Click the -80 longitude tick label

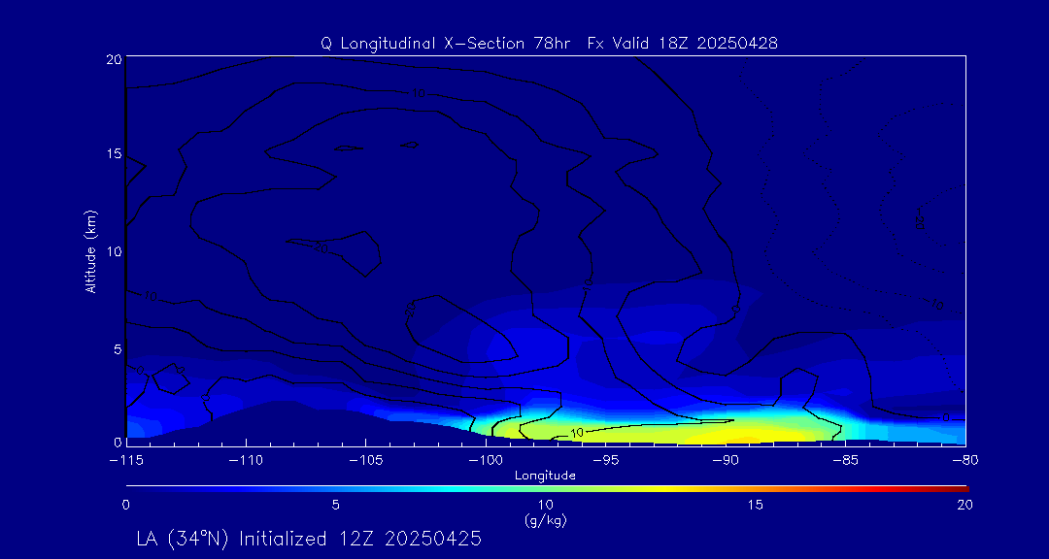[x=965, y=461]
